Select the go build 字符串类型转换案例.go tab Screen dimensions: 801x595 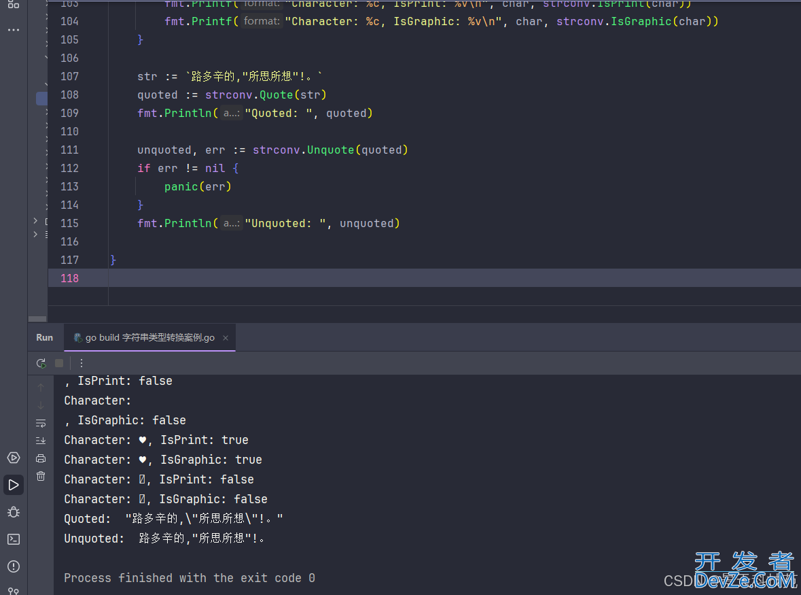149,337
